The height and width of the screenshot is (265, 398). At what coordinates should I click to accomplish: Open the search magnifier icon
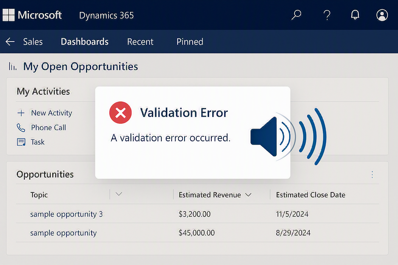coord(296,15)
